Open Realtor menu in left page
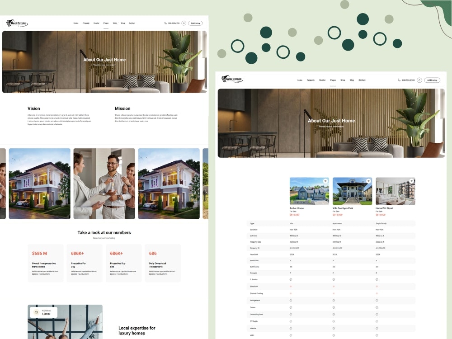This screenshot has width=452, height=339. 96,23
